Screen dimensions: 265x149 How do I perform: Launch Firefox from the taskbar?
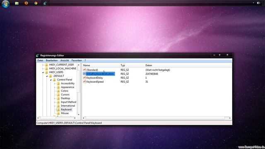[x=26, y=3]
